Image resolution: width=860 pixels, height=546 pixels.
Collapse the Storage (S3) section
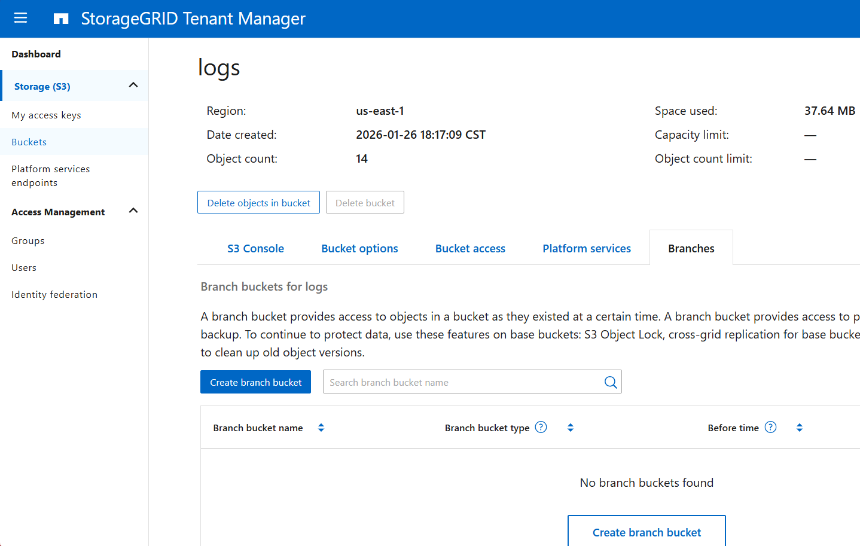pyautogui.click(x=133, y=85)
